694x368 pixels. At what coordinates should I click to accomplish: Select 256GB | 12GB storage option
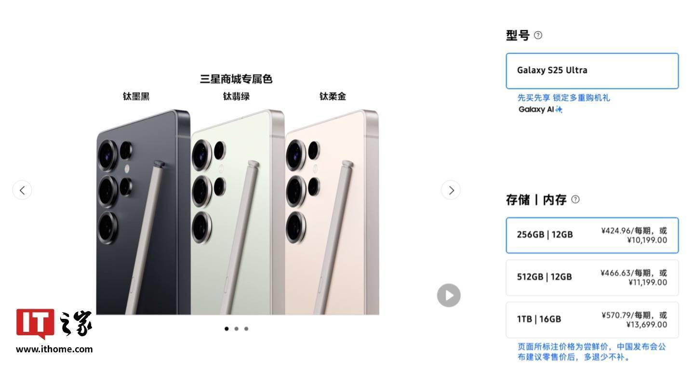click(x=592, y=235)
